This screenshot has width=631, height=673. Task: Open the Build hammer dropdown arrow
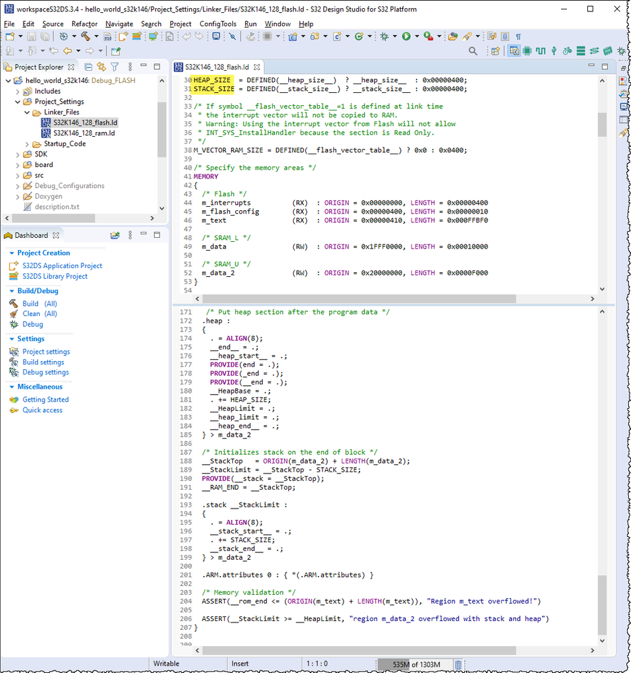(x=96, y=36)
